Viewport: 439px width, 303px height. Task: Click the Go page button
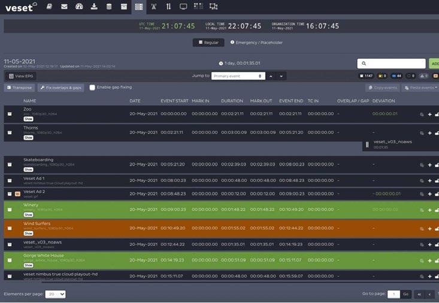coord(405,294)
